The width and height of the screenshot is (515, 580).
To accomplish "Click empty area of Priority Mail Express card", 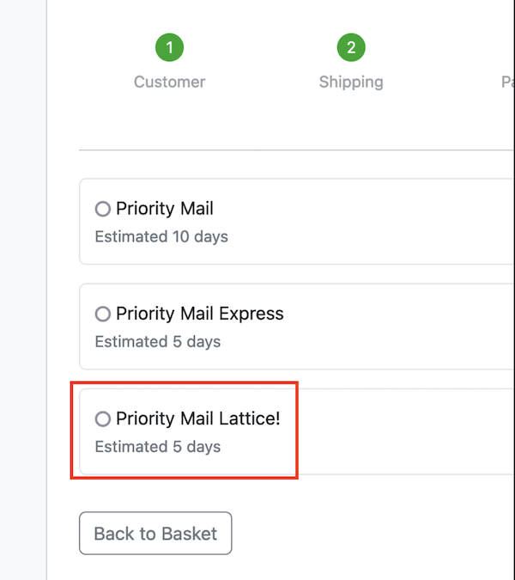I will click(388, 327).
